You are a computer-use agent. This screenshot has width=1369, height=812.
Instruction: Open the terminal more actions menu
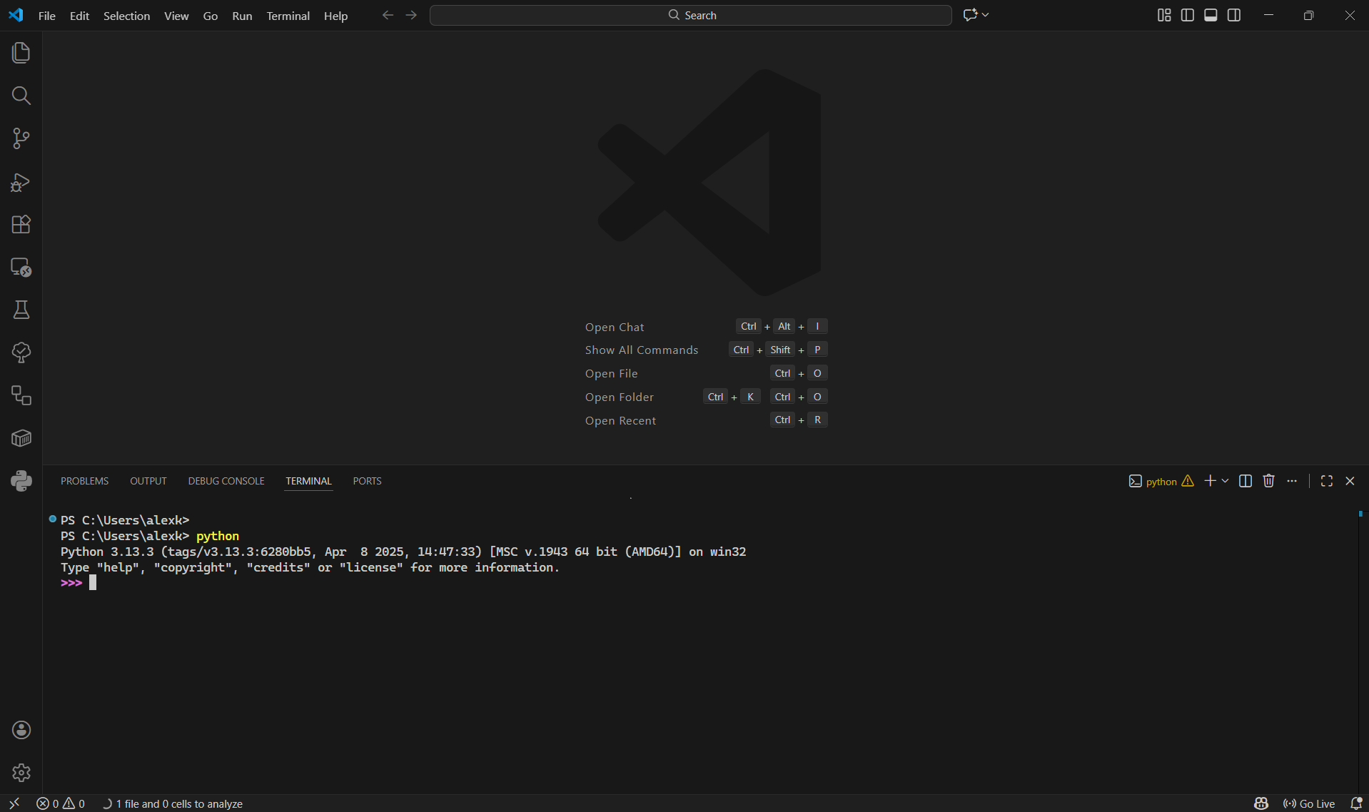tap(1292, 481)
